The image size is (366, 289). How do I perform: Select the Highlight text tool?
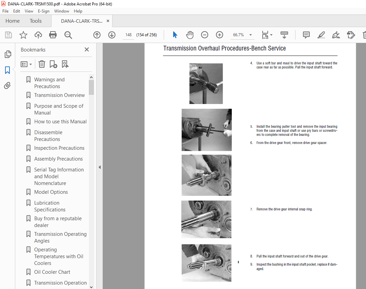321,35
